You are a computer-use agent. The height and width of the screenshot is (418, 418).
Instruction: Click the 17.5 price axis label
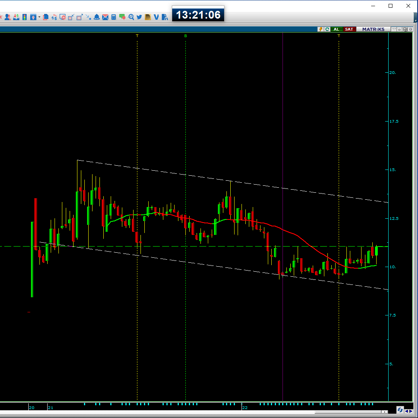(x=394, y=121)
